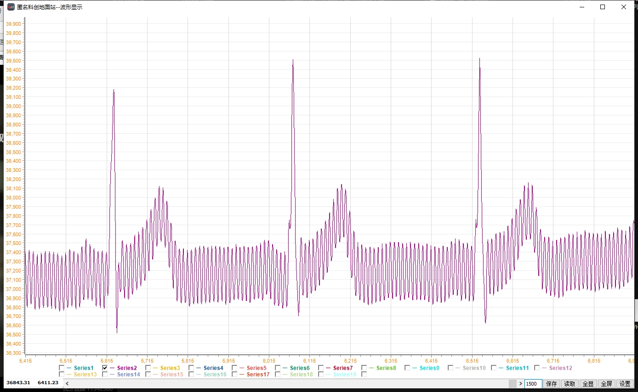The width and height of the screenshot is (638, 392).
Task: Tick the unlabeled checkbox after Series19
Action: (364, 374)
